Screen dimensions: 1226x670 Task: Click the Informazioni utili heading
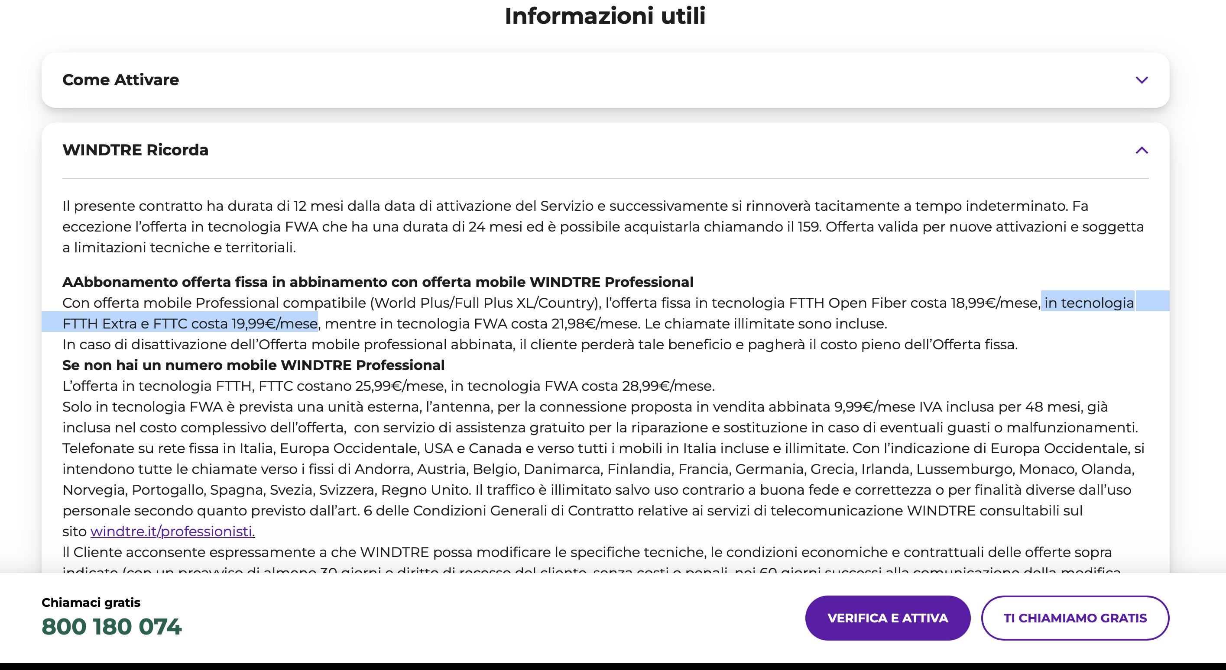[604, 16]
